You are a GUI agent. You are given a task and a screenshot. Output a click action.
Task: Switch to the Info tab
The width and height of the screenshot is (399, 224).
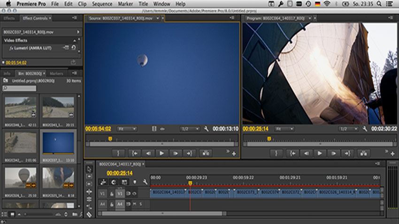pos(7,74)
